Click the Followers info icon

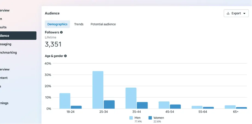(61, 32)
